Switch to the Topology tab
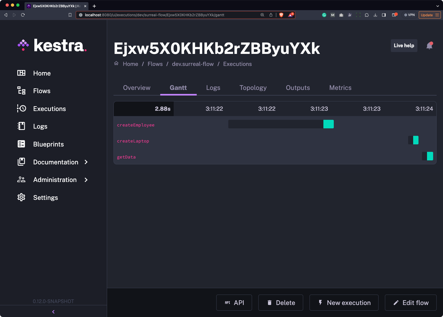Viewport: 443px width, 317px height. coord(253,88)
